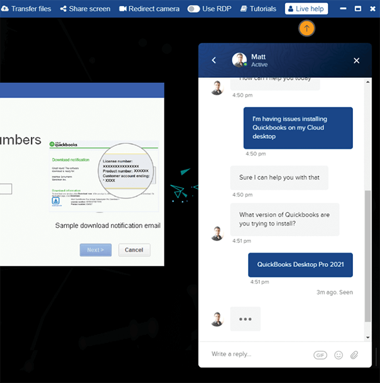
Task: Click the typing indicator bubble
Action: [246, 319]
